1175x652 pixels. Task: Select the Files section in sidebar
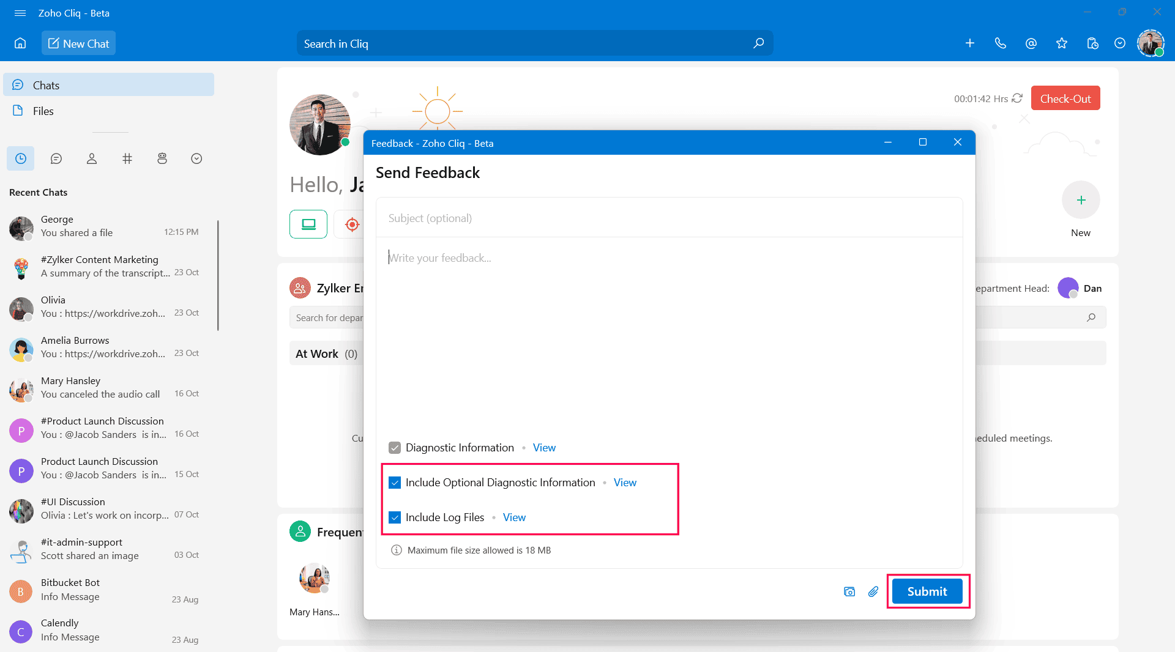pos(109,111)
